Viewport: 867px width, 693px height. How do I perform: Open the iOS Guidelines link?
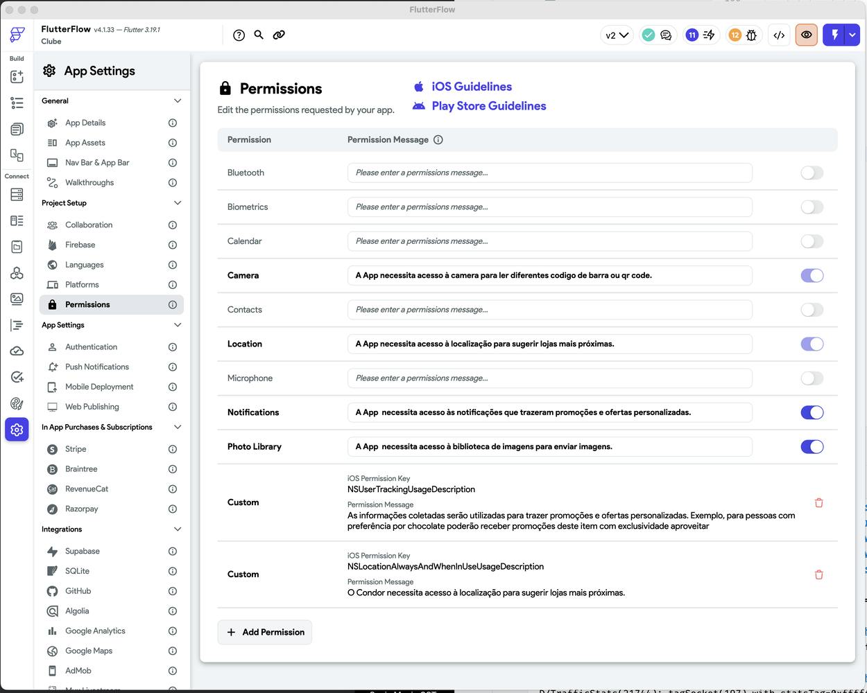click(471, 87)
